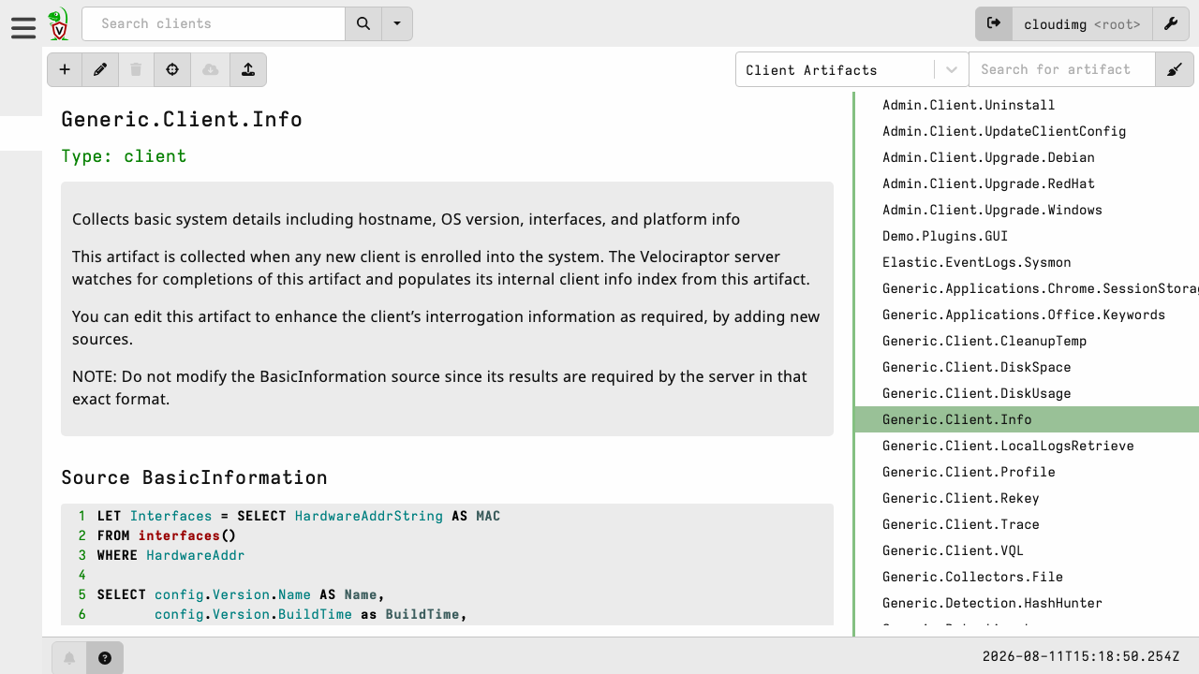This screenshot has height=674, width=1199.
Task: Select Generic.Client.DiskSpace artifact
Action: 1027,367
